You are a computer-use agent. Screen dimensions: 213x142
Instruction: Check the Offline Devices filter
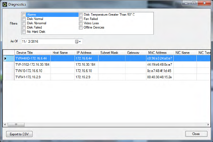(x=81, y=28)
